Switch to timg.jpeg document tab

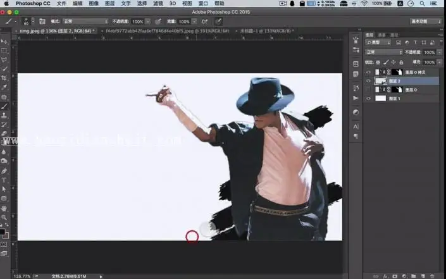[57, 31]
